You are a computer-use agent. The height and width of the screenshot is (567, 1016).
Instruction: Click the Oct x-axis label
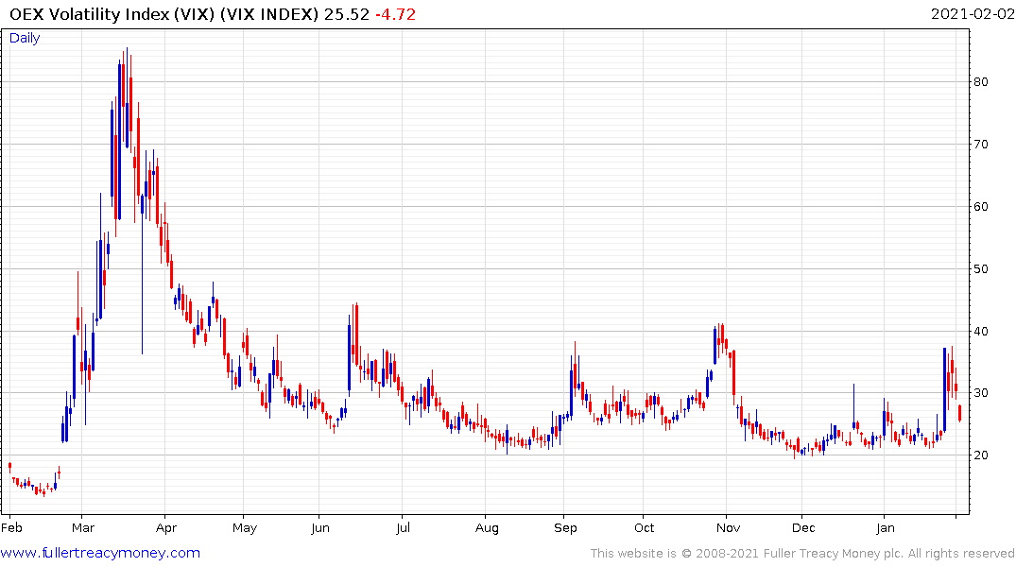pyautogui.click(x=644, y=527)
